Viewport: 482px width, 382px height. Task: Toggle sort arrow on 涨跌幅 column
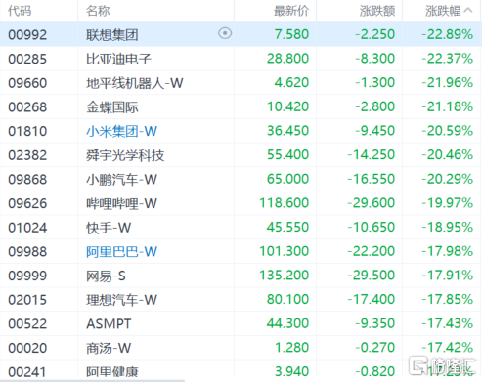(x=468, y=11)
